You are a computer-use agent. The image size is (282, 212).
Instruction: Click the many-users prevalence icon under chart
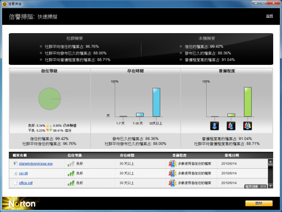pos(248,125)
